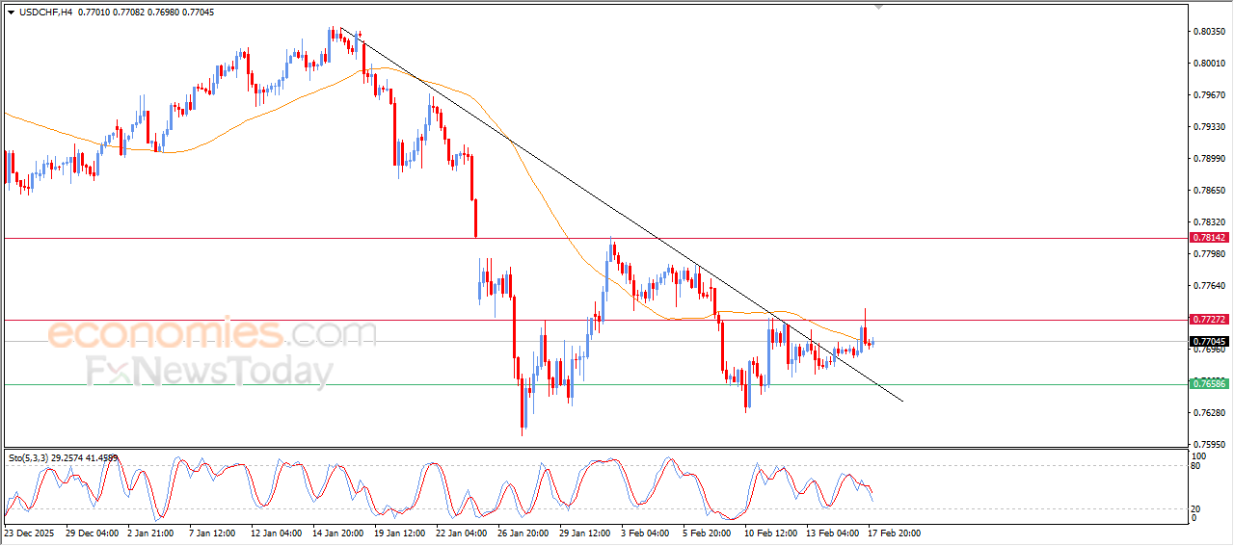The image size is (1234, 546).
Task: Open the chart menu triangle beside USDCHF,H4
Action: pos(11,12)
